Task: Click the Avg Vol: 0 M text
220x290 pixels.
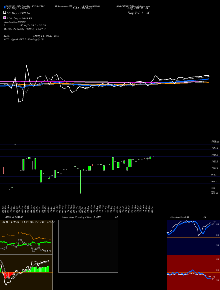Action: point(138,8)
